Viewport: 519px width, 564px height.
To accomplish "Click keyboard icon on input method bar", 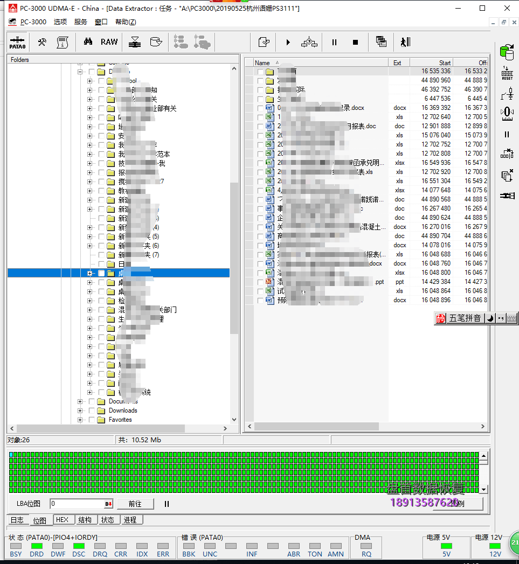I will pyautogui.click(x=511, y=318).
